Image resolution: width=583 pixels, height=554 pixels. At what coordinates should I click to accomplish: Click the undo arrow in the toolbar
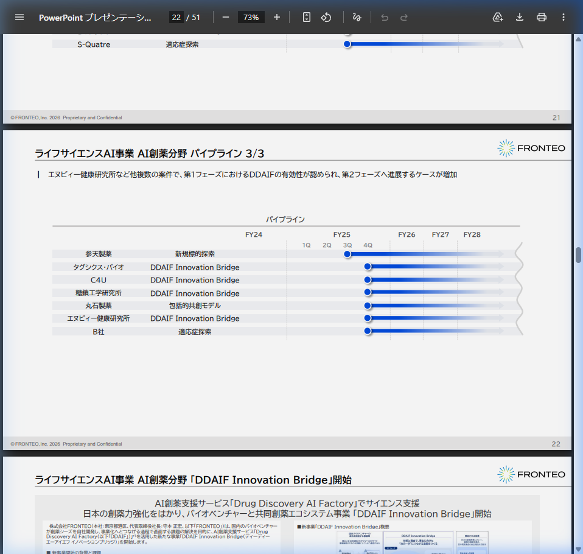384,17
